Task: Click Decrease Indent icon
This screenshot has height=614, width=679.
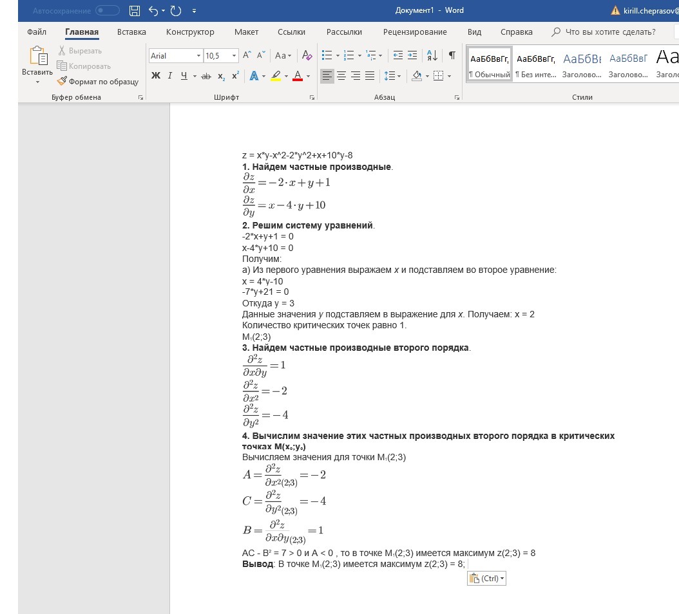Action: point(397,55)
